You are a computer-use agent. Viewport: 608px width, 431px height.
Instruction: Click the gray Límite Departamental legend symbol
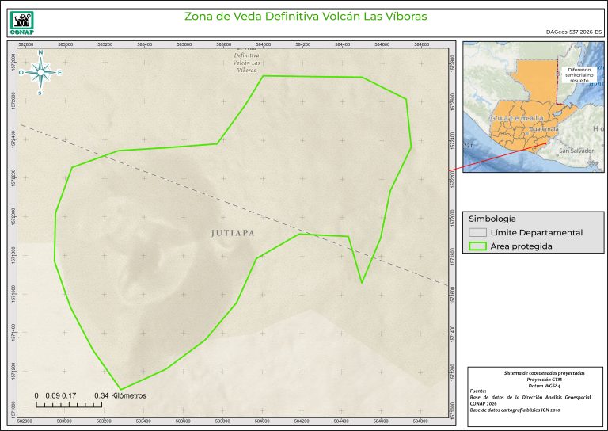pyautogui.click(x=476, y=232)
